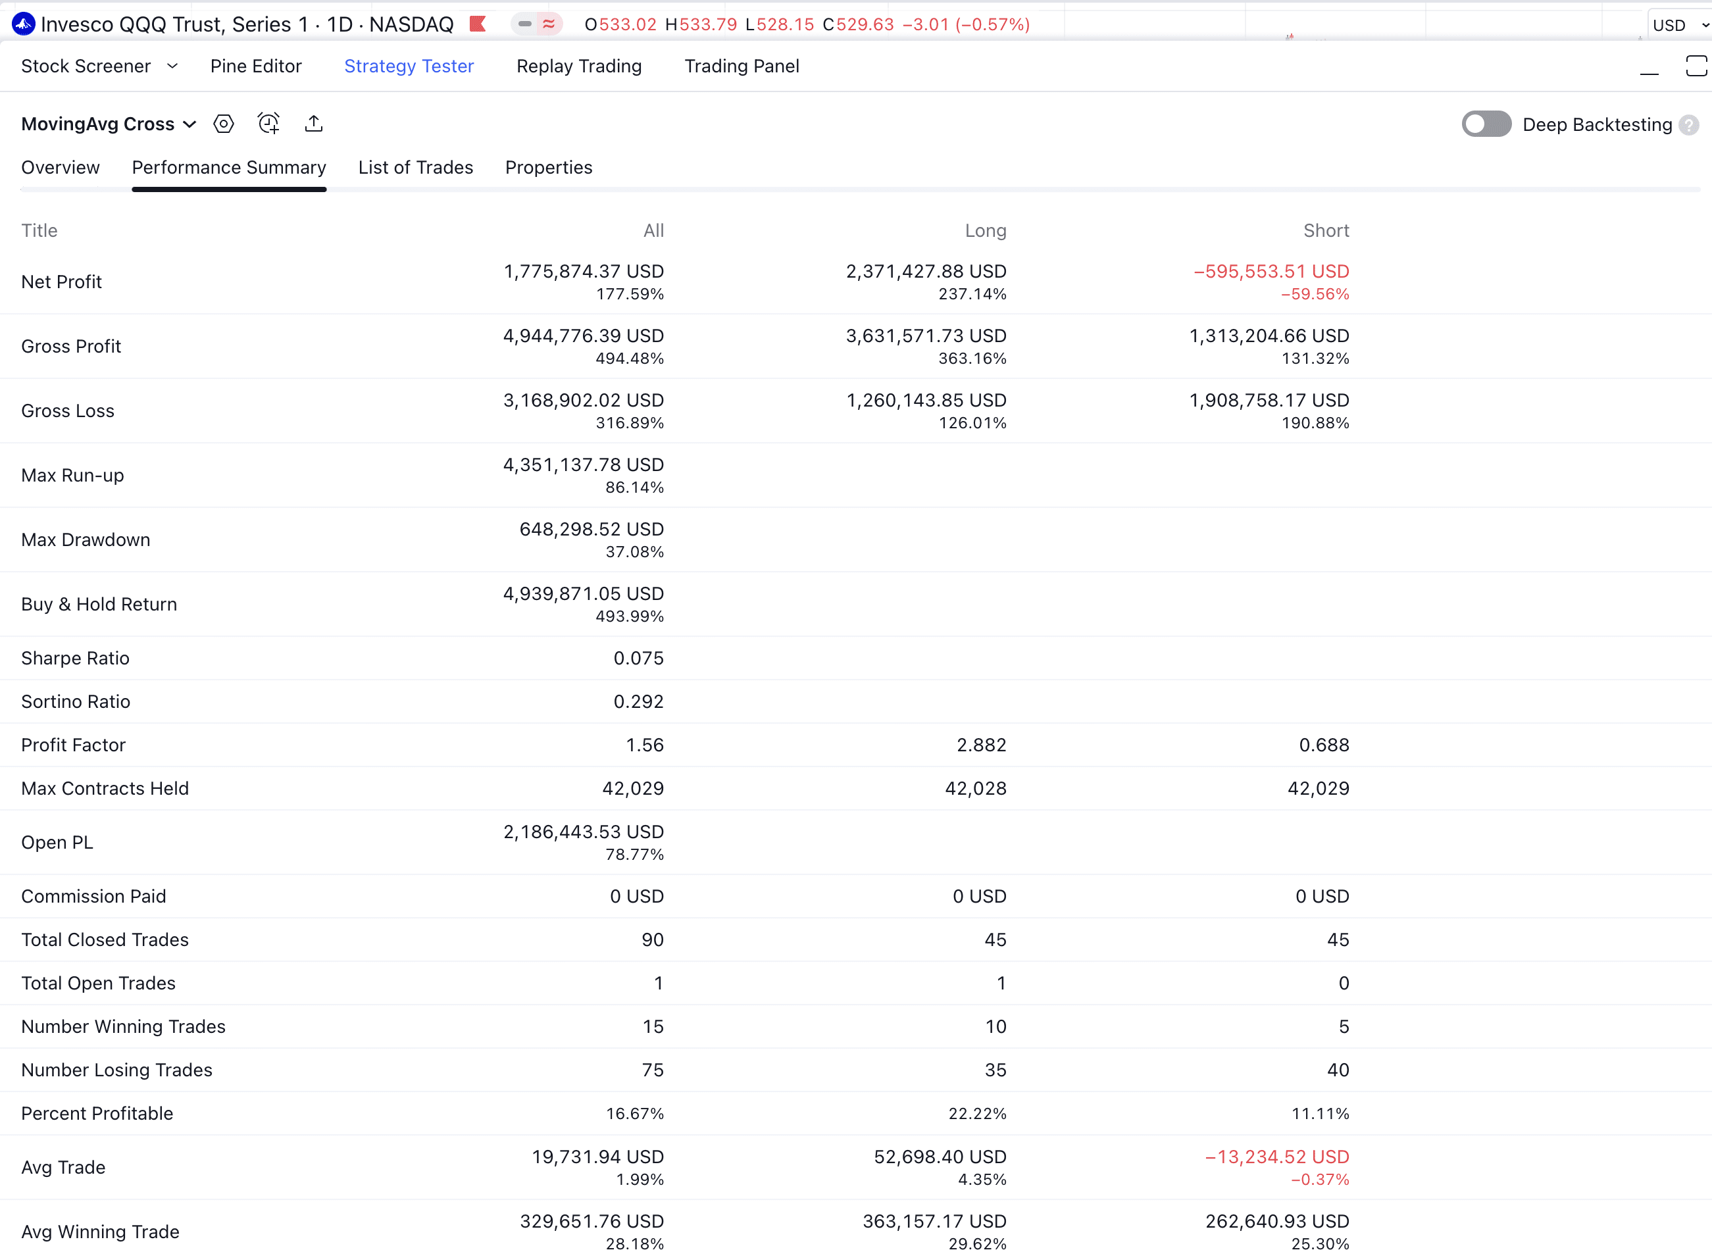
Task: Open the Replay Trading tab
Action: tap(579, 66)
